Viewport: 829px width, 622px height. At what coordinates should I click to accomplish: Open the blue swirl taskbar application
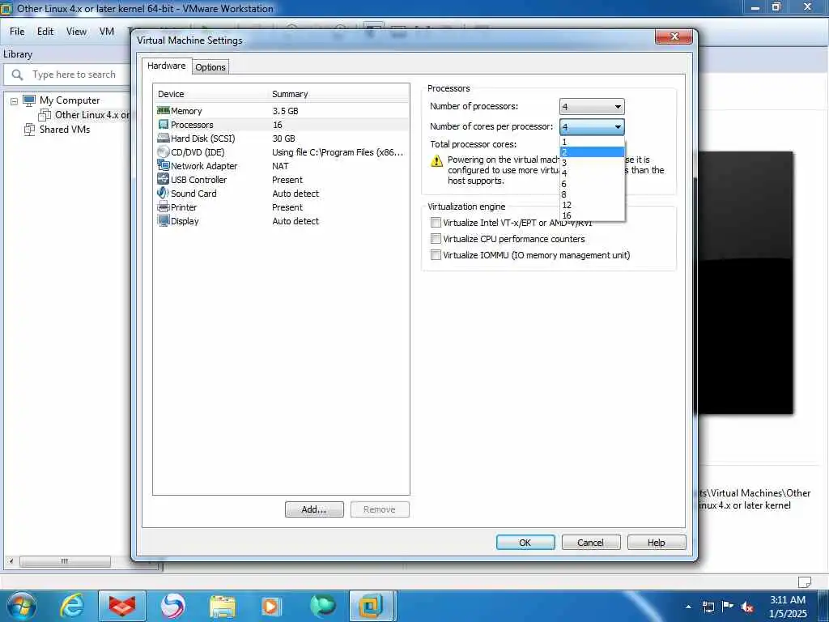coord(172,606)
